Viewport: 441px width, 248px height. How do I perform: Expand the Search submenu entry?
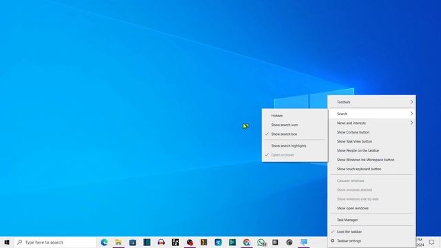tap(371, 114)
